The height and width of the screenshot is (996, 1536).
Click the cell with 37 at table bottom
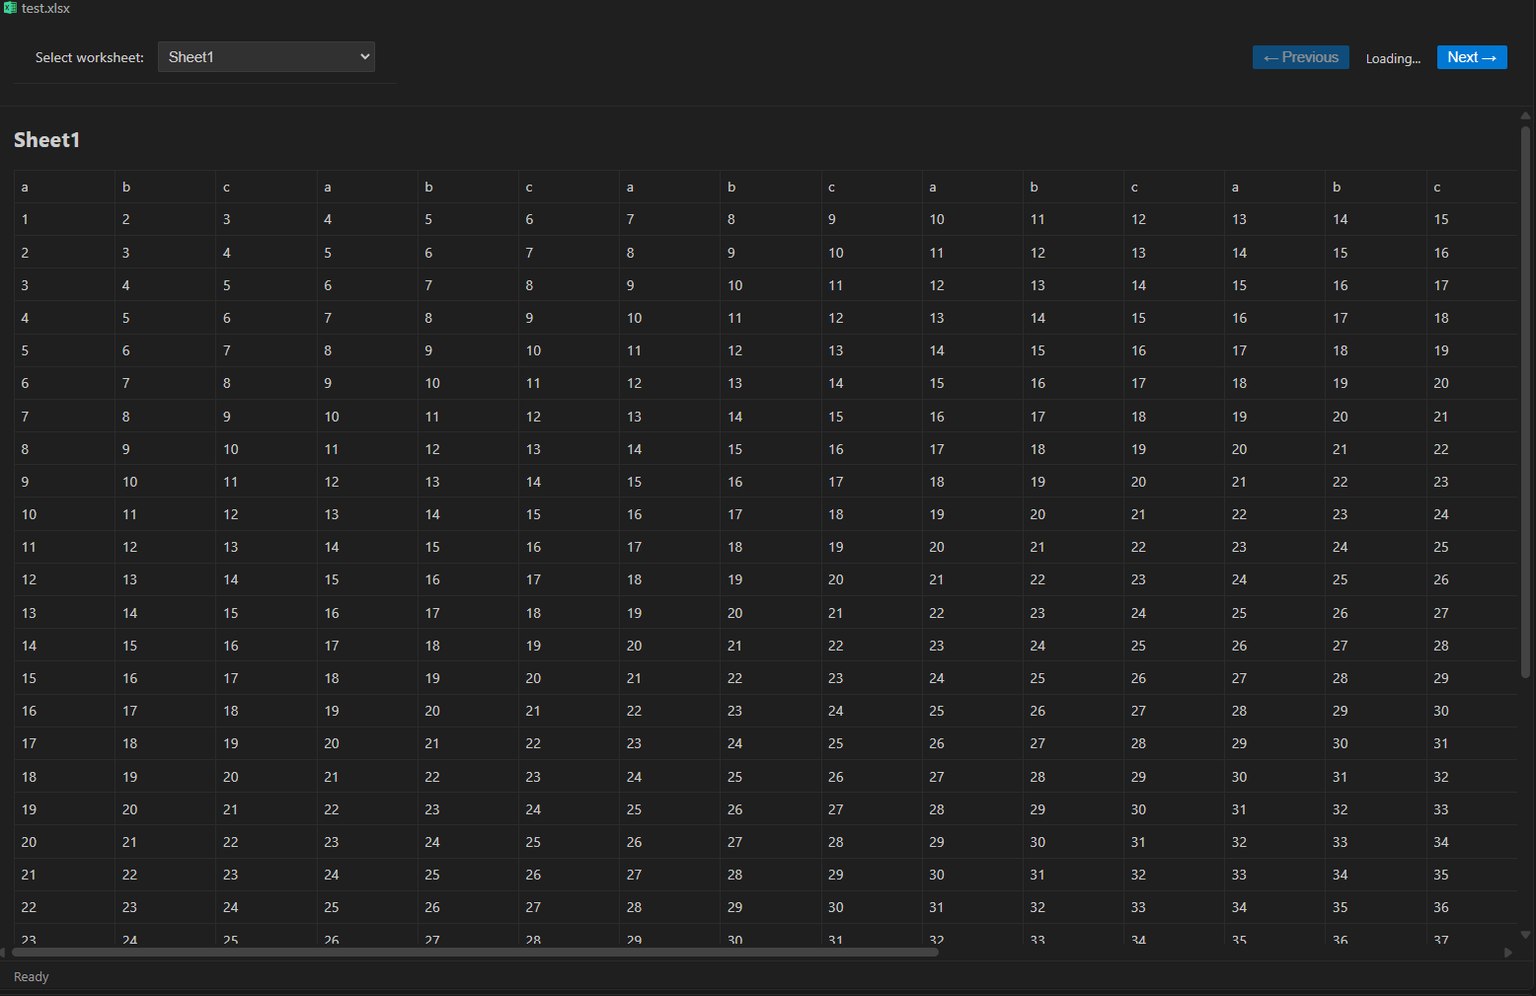pos(1441,939)
